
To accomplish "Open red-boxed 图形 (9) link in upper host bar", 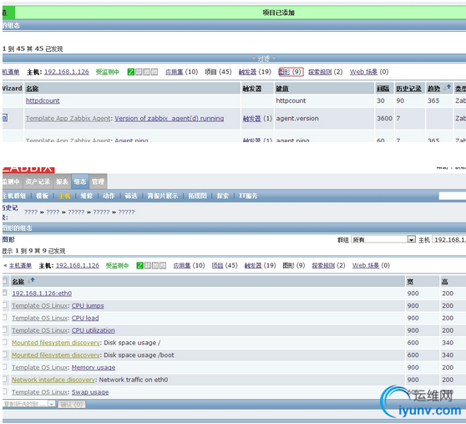I will coord(291,72).
